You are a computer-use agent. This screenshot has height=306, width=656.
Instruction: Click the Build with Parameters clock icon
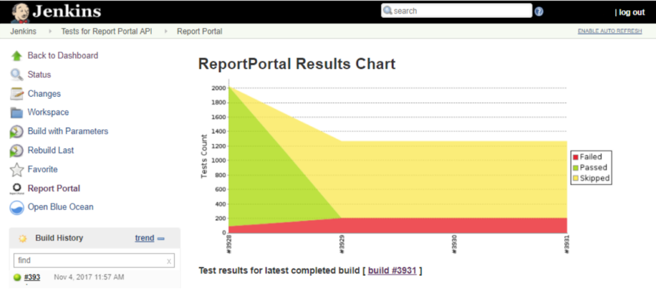(17, 132)
